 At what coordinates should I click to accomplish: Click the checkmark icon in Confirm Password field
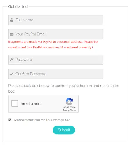point(12,74)
